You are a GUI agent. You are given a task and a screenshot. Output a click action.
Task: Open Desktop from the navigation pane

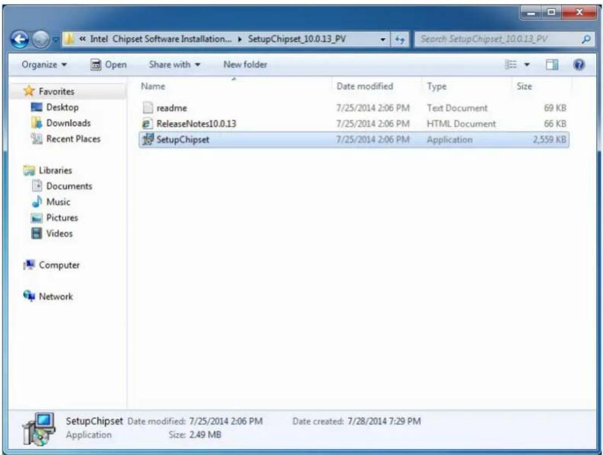point(63,107)
